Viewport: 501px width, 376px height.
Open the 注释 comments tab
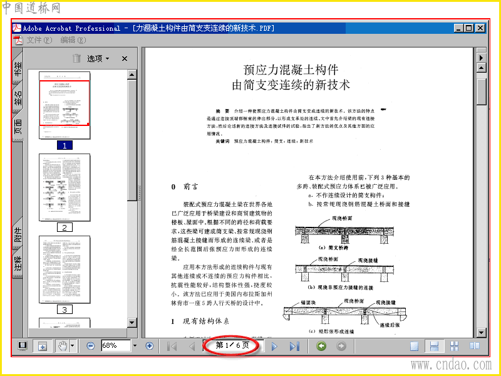18,263
